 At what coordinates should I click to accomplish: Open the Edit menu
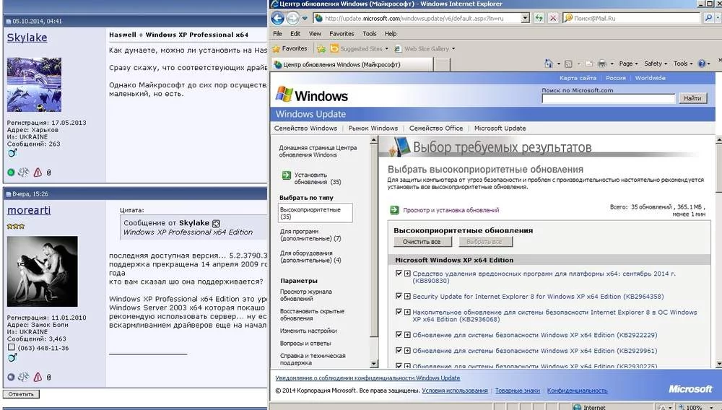[x=295, y=34]
